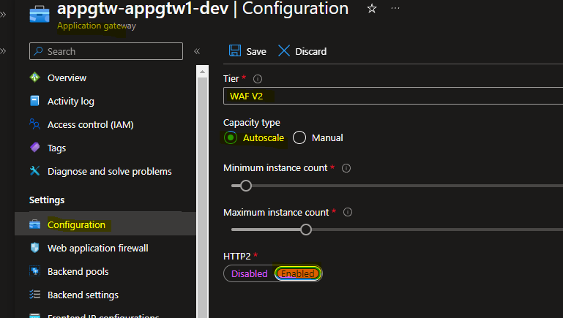Open the Overview menu item
Screen dimensions: 563x318
(x=67, y=77)
